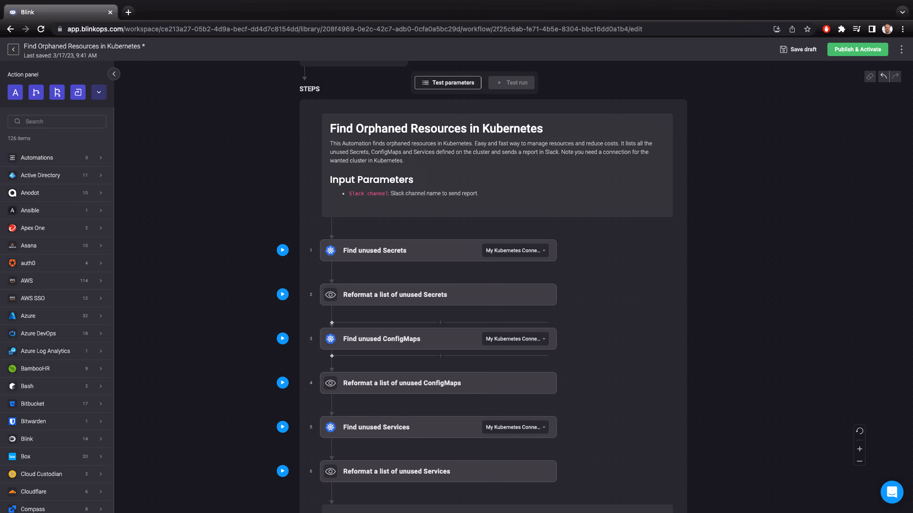Click the eye icon on Reformat unused Services
913x513 pixels.
330,471
